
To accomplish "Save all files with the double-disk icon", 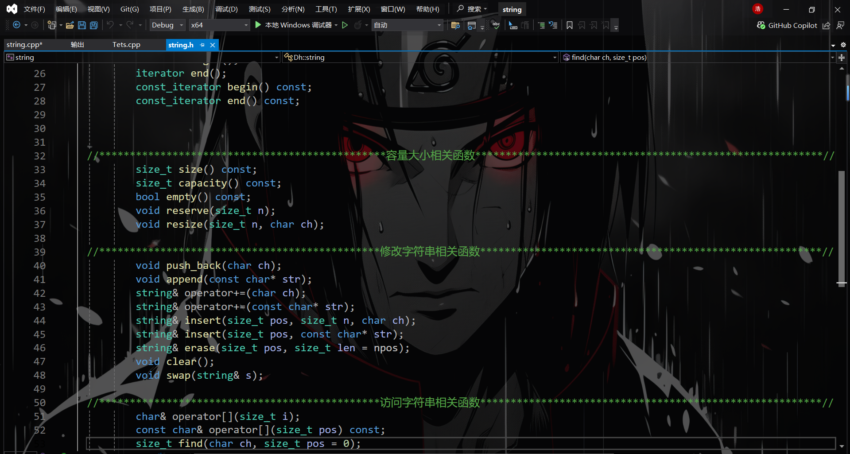I will [93, 25].
